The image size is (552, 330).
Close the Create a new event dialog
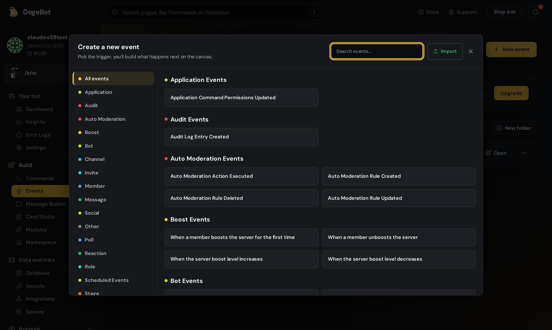tap(470, 51)
